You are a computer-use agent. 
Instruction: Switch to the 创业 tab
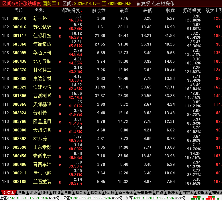[x=45, y=192]
